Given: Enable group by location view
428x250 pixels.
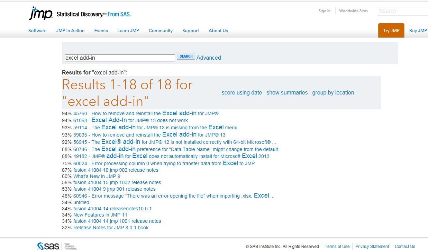Looking at the screenshot, I should pyautogui.click(x=333, y=92).
